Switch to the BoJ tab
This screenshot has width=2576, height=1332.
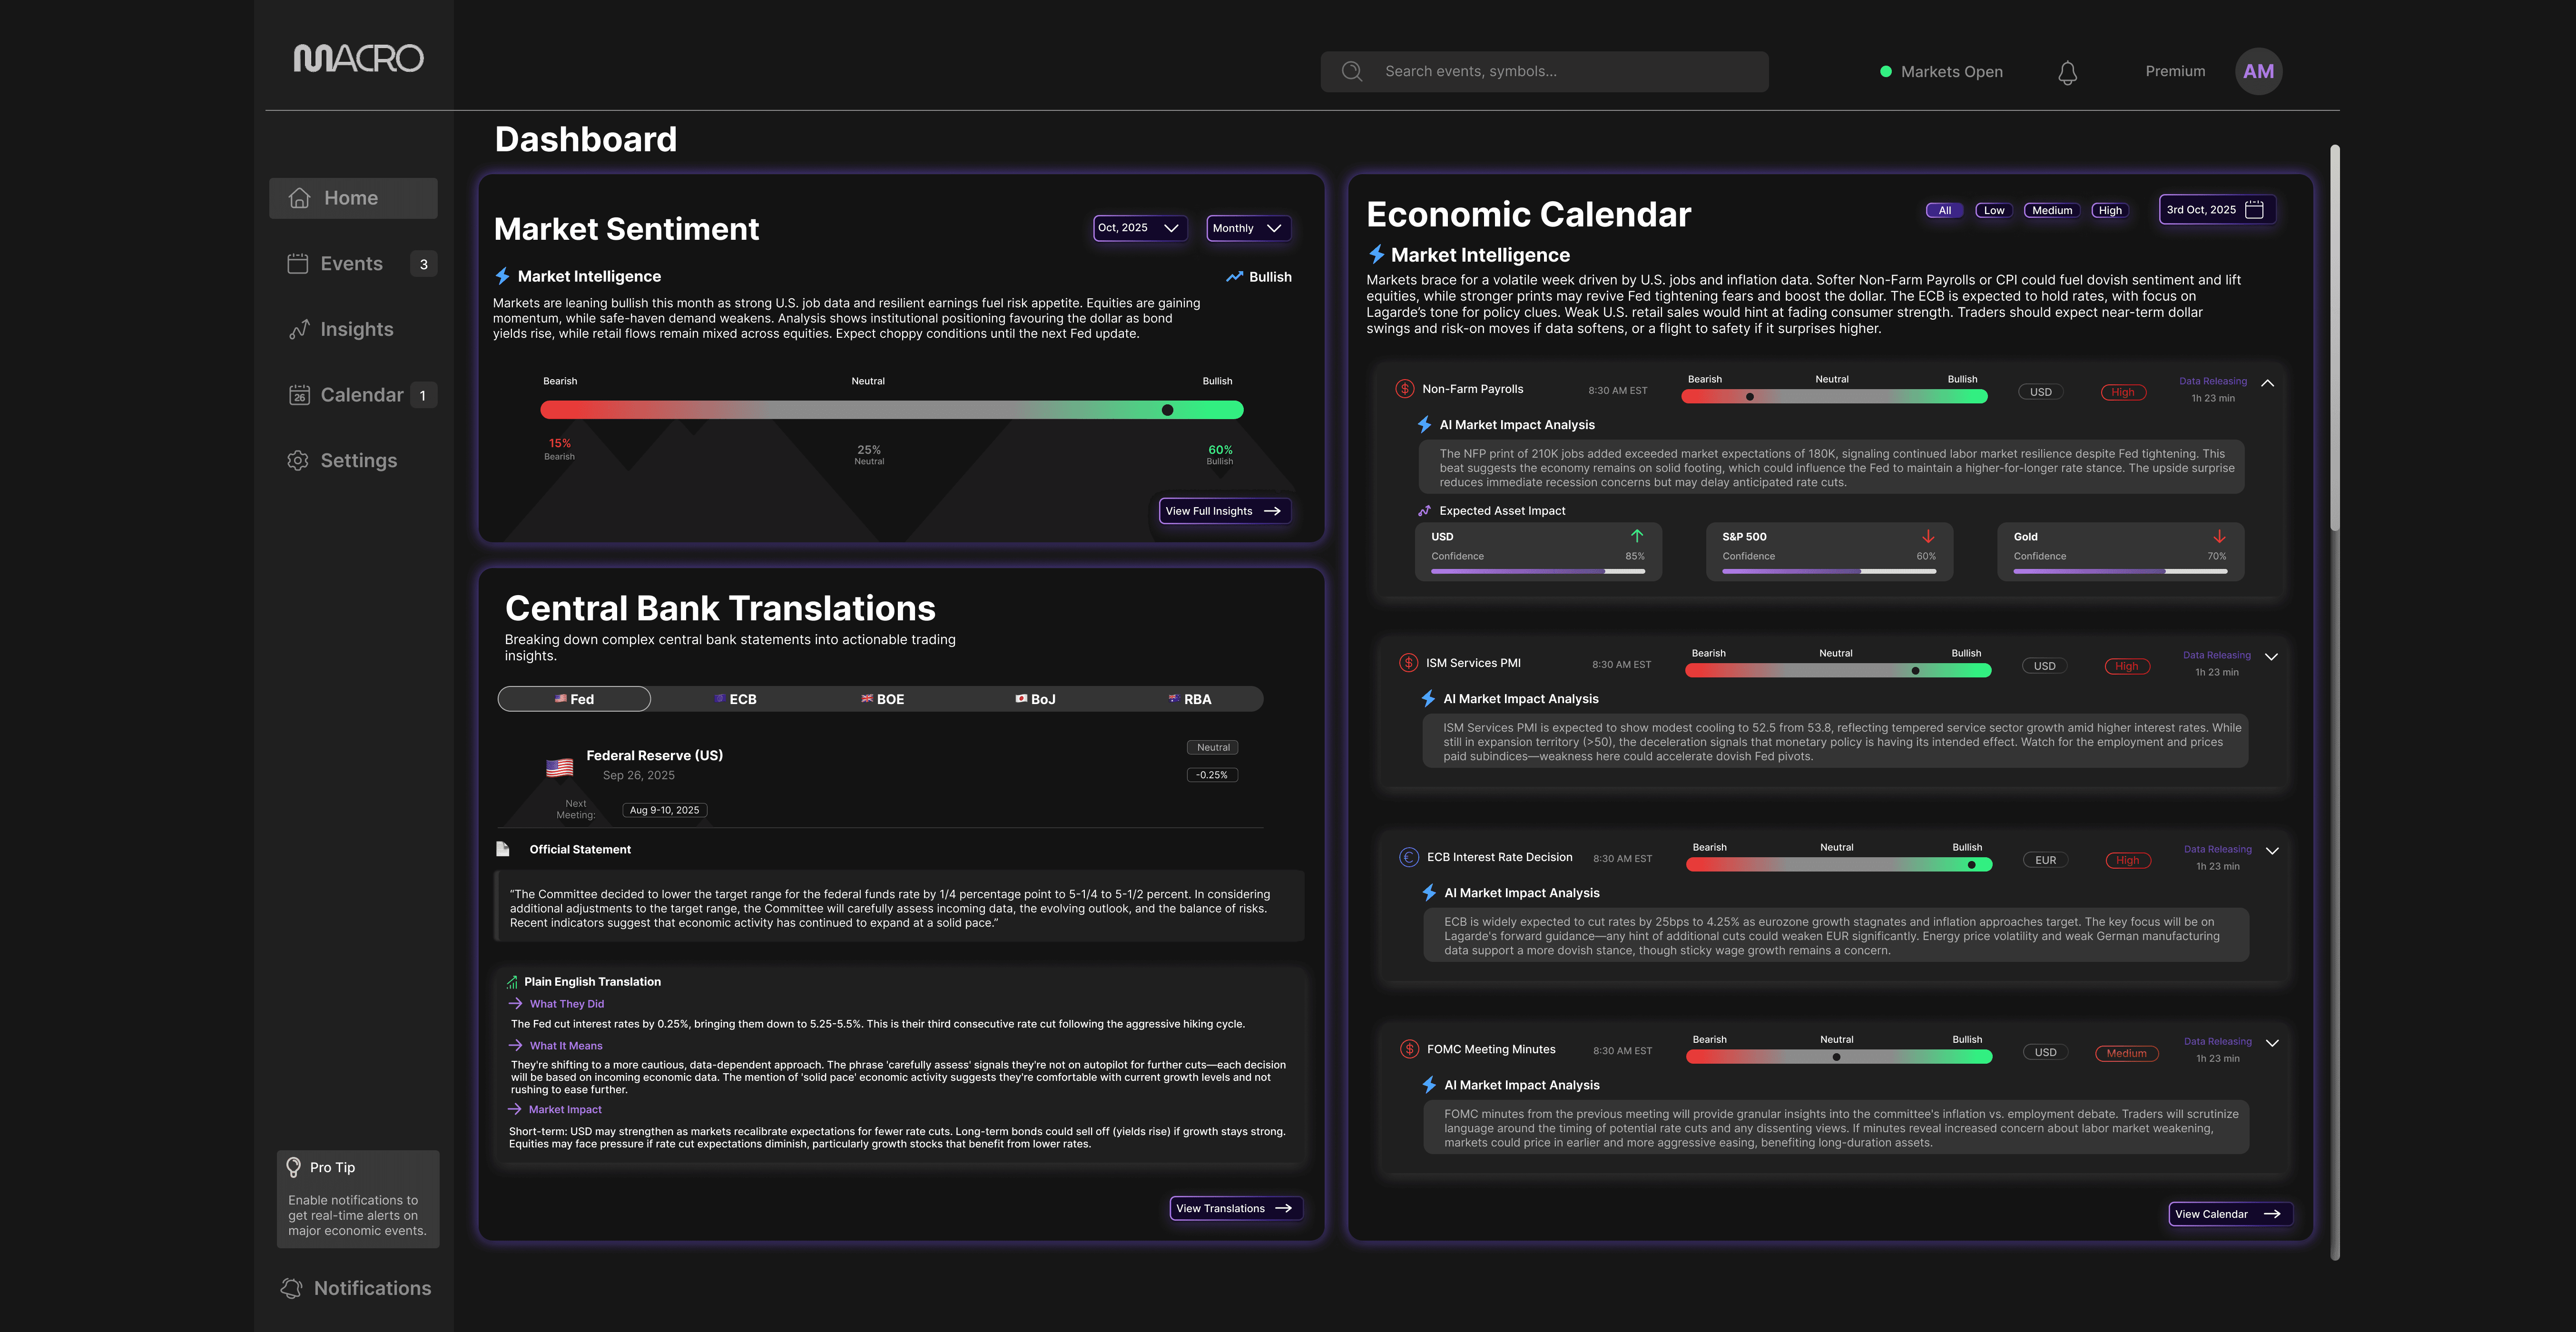(x=1035, y=699)
